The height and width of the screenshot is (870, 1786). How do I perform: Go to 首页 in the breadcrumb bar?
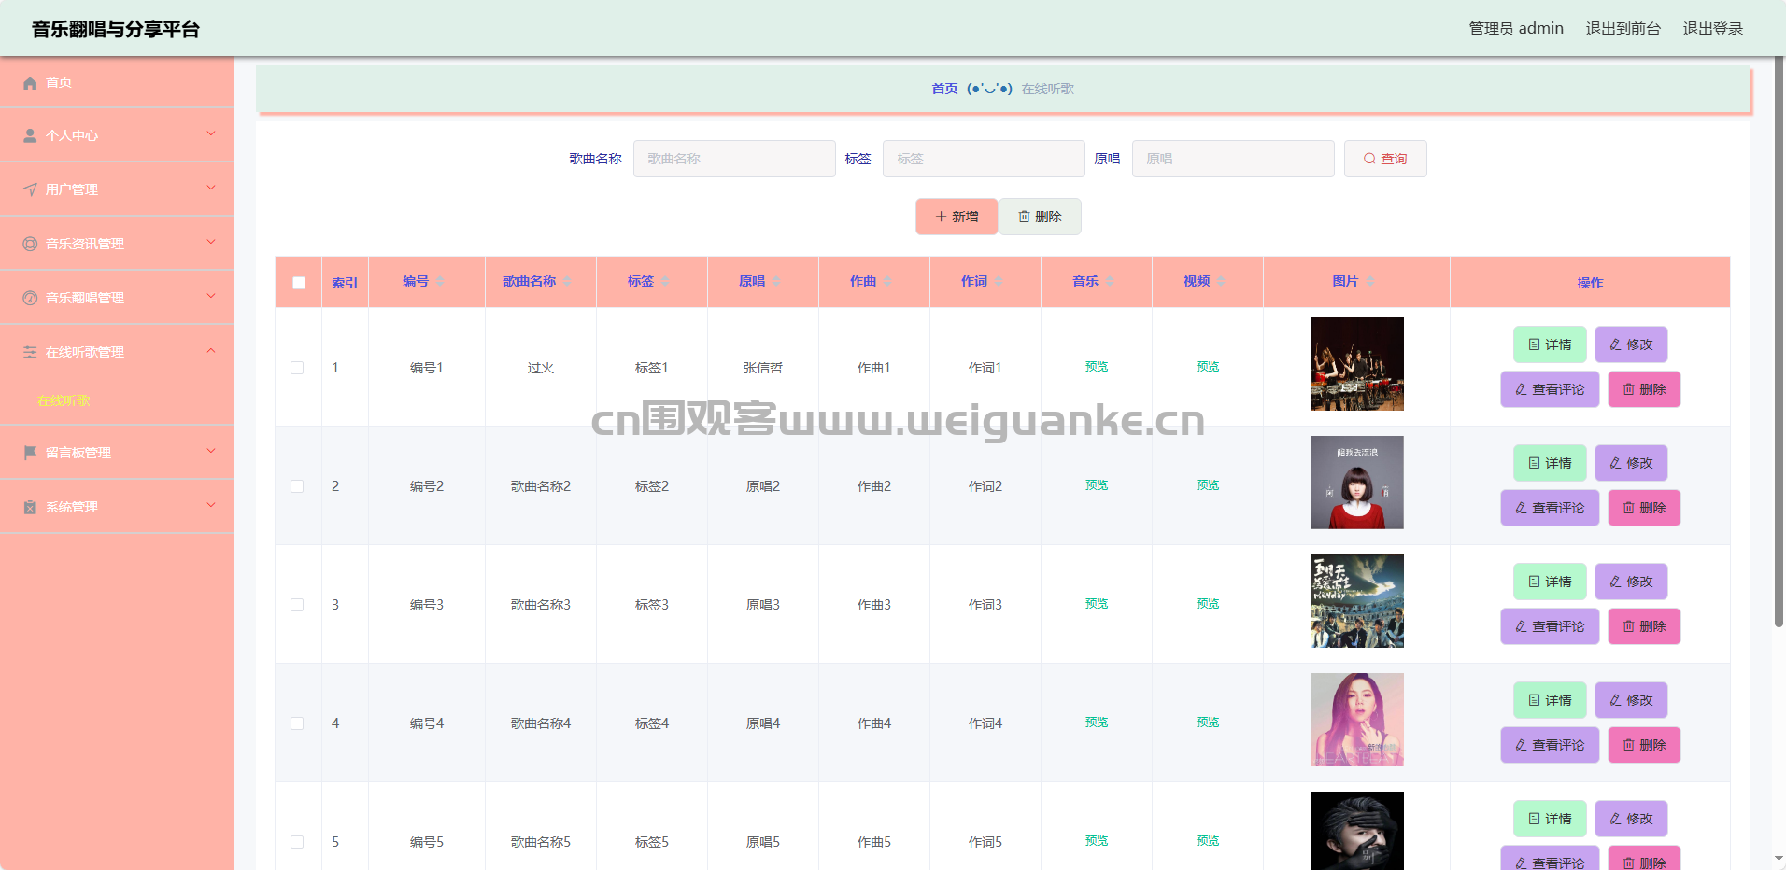944,89
